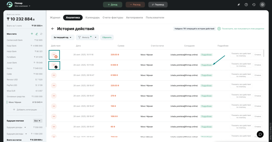Switch to the Календарь tab
This screenshot has width=272, height=142.
point(92,17)
